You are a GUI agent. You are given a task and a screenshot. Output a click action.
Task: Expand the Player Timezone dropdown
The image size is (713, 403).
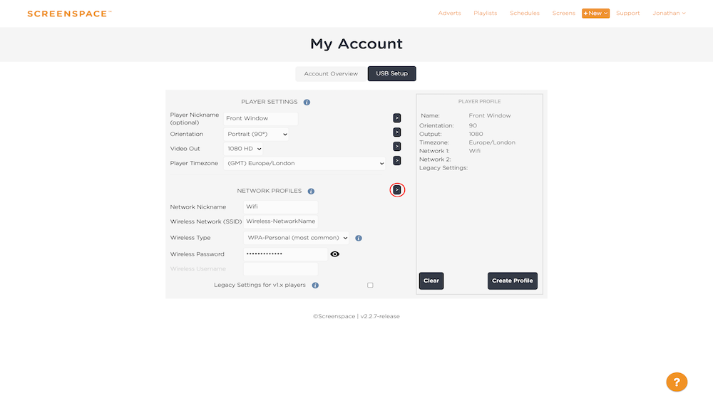click(304, 163)
